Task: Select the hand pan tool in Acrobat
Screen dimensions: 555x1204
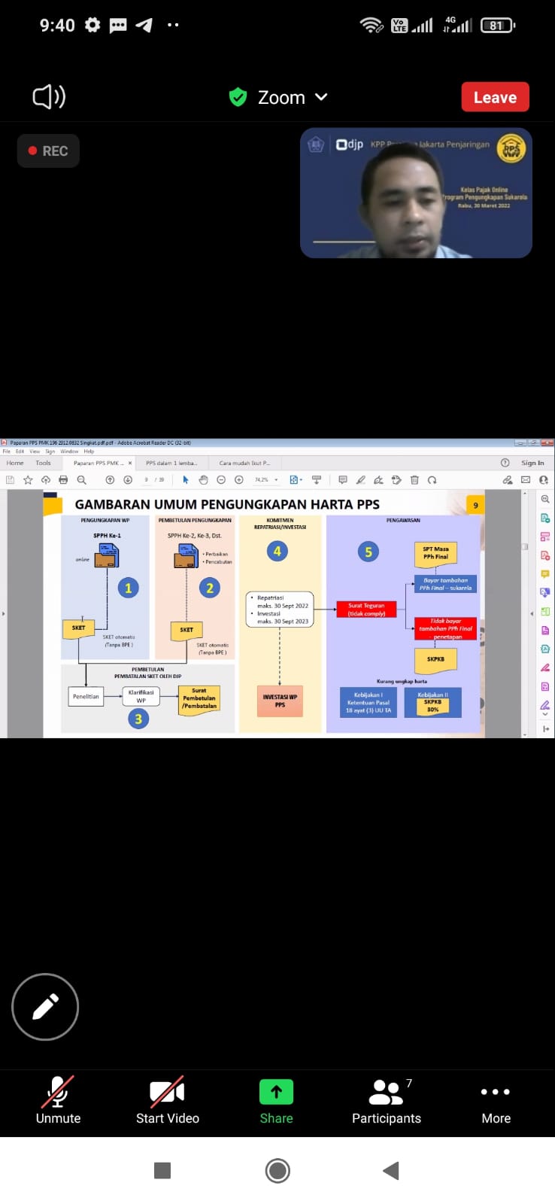Action: pyautogui.click(x=203, y=480)
